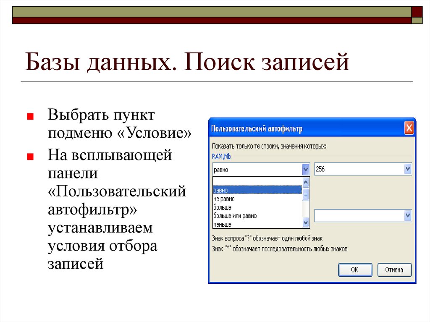430x322 pixels.
Task: Click the condition list scrollbar thumb
Action: click(306, 194)
